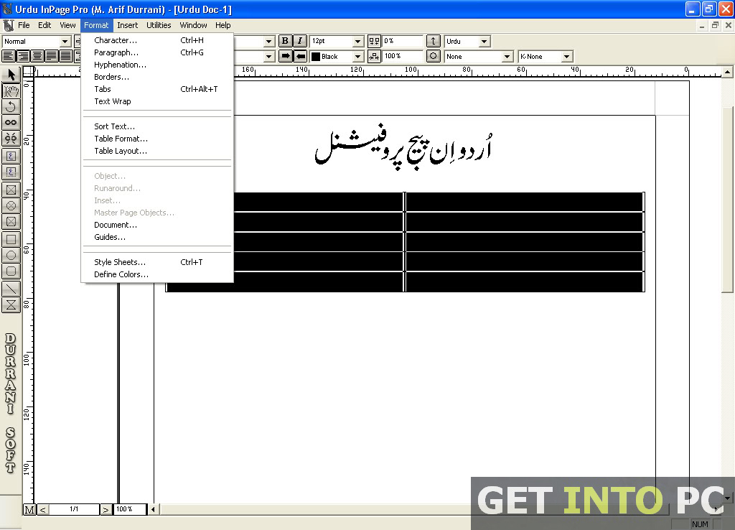Image resolution: width=735 pixels, height=530 pixels.
Task: Toggle bold formatting
Action: click(x=285, y=41)
